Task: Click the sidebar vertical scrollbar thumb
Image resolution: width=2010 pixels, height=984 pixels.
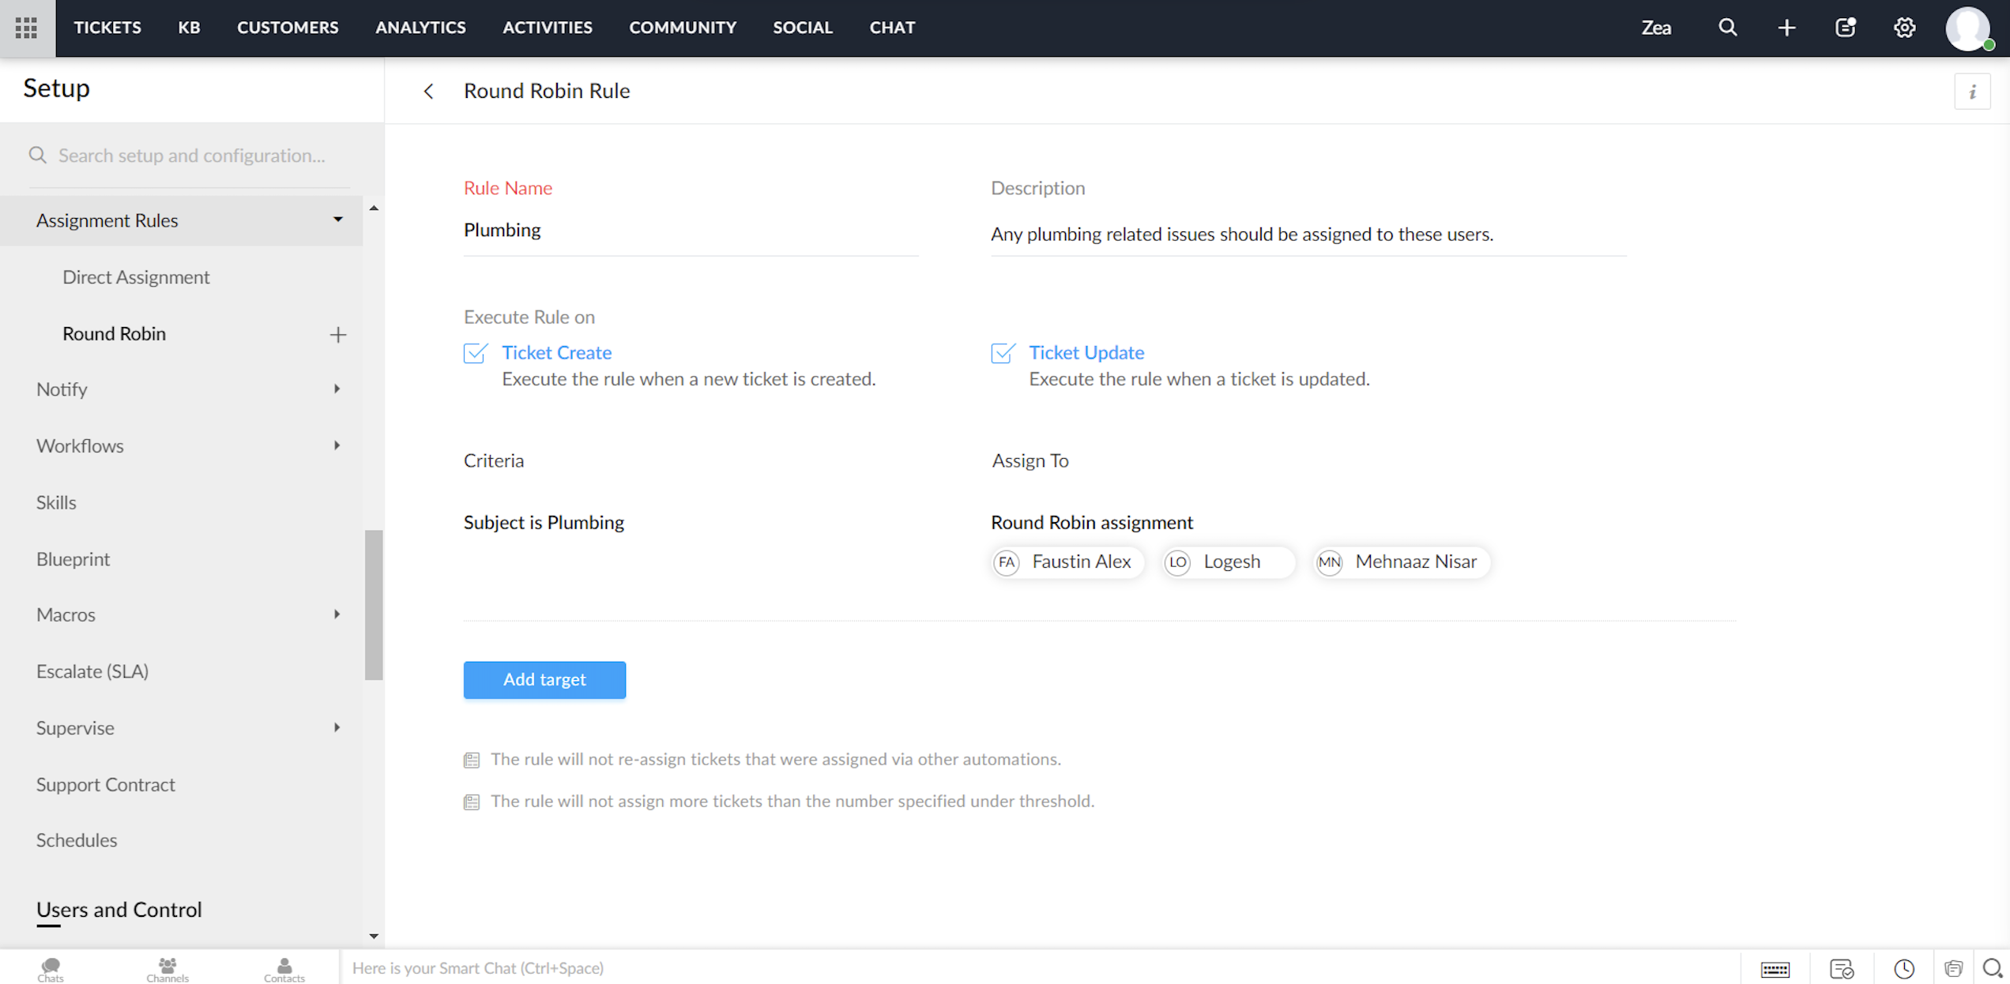Action: pos(373,605)
